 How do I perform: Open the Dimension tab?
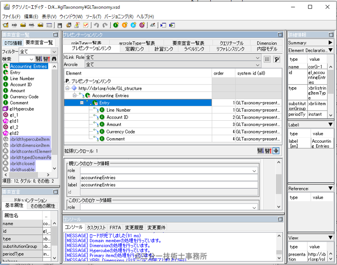267,43
